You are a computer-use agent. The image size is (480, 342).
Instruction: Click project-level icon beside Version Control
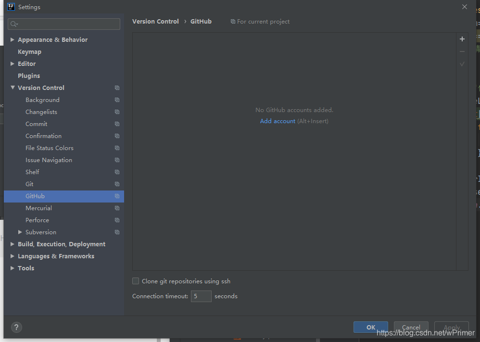click(x=117, y=88)
